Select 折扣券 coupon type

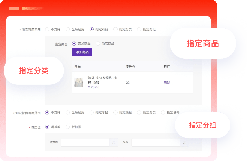click(68, 127)
